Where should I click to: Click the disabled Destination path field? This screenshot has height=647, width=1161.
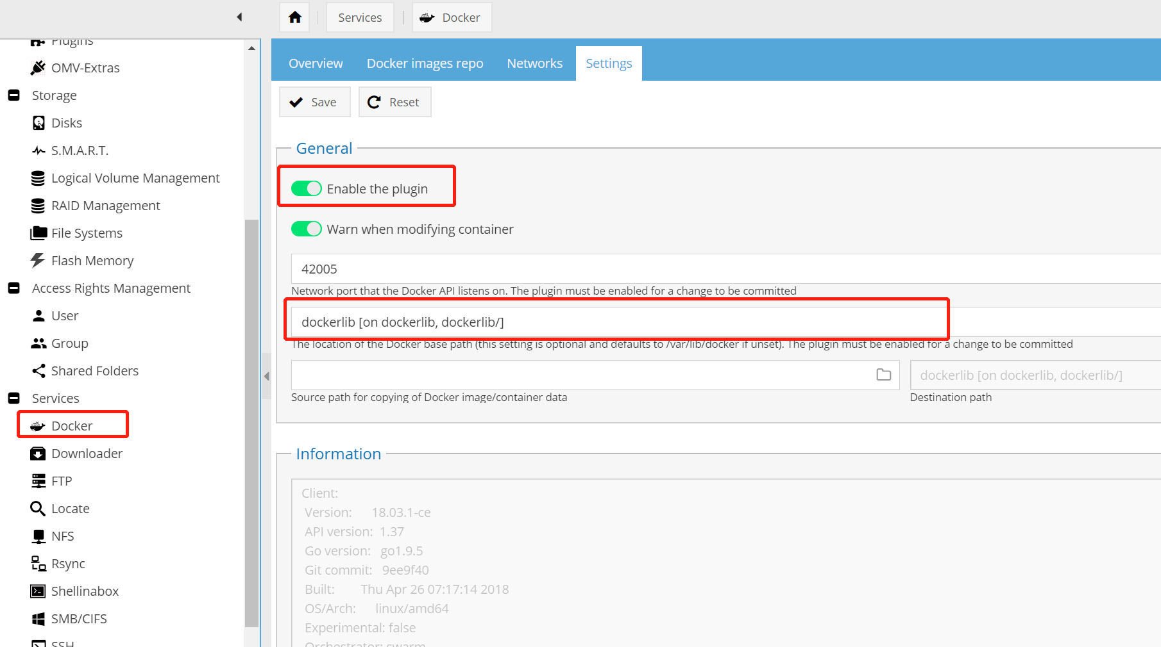[1035, 375]
